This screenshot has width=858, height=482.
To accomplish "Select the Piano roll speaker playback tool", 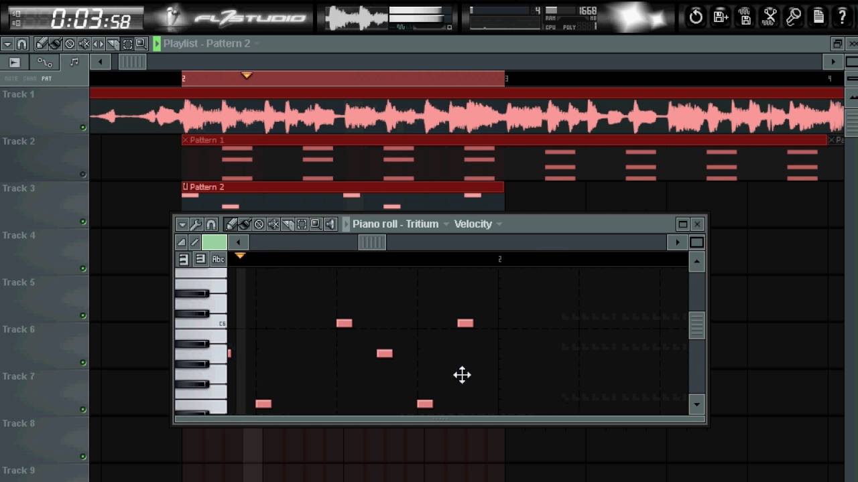I will pos(330,224).
